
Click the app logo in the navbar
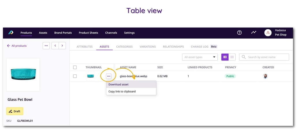[11, 33]
